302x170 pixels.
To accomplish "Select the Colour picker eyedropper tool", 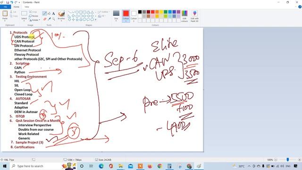I will click(49, 19).
